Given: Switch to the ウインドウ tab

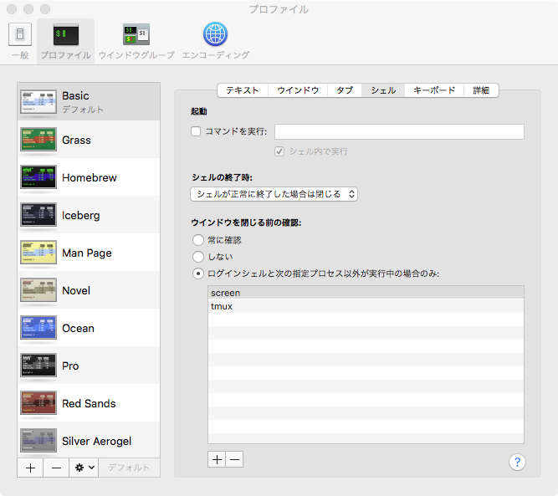Looking at the screenshot, I should pos(298,90).
